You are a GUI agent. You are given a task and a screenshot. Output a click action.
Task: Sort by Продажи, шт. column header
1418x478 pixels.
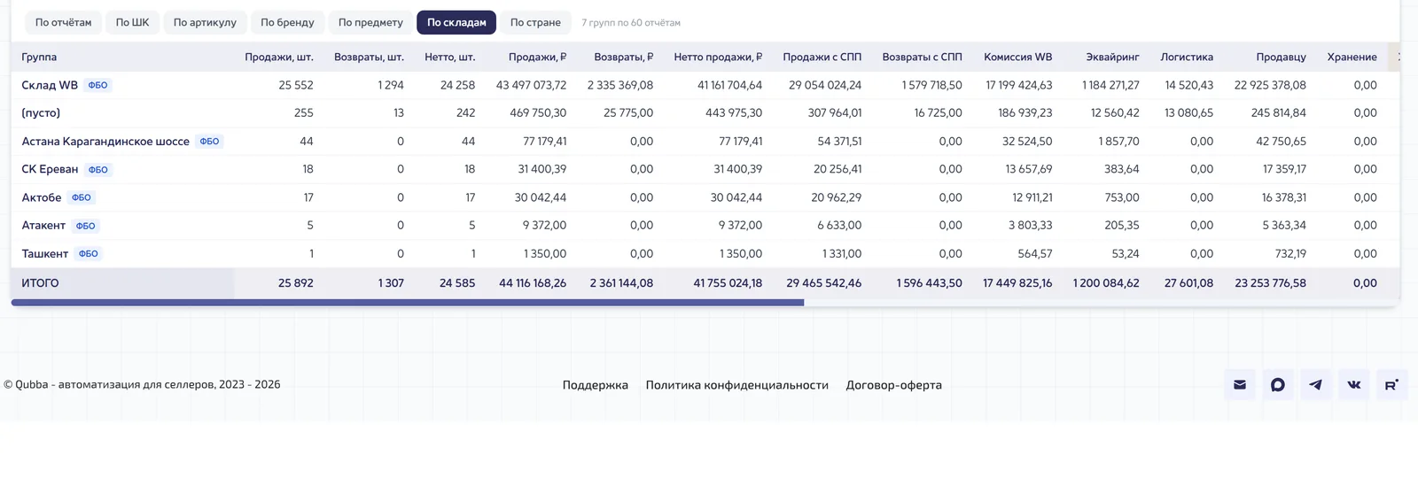(279, 57)
